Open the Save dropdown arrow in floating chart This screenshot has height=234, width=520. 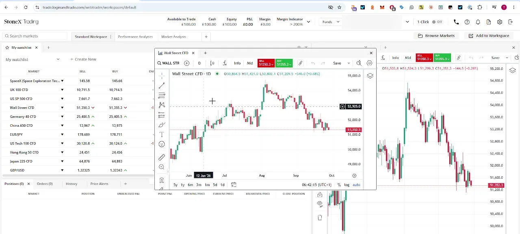[x=348, y=63]
